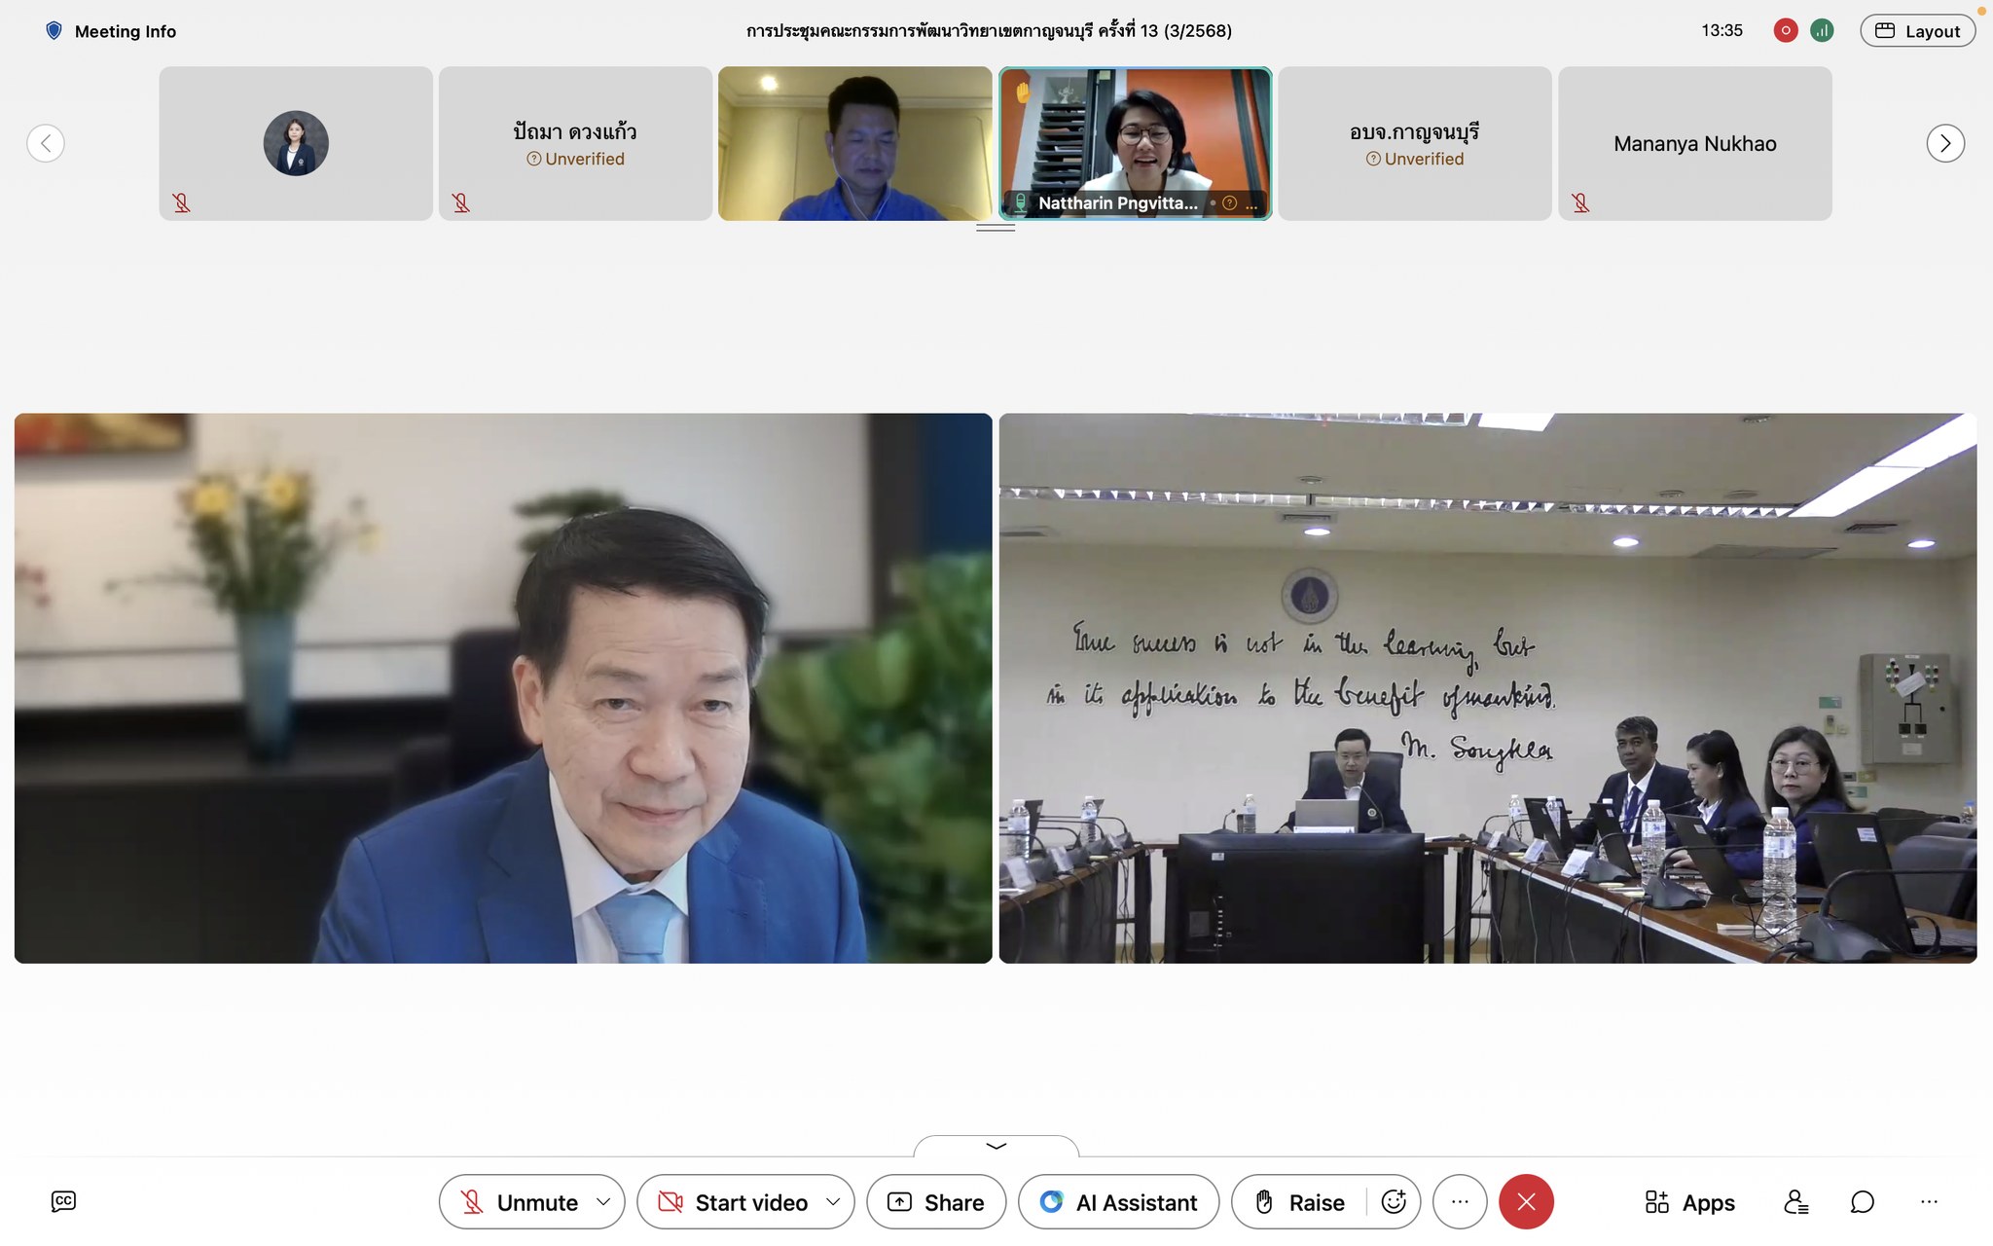Open closed captions icon
Image resolution: width=1993 pixels, height=1246 pixels.
coord(63,1201)
